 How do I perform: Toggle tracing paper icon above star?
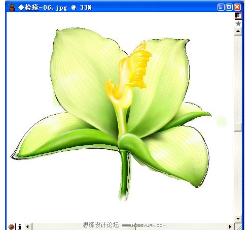pos(238,16)
